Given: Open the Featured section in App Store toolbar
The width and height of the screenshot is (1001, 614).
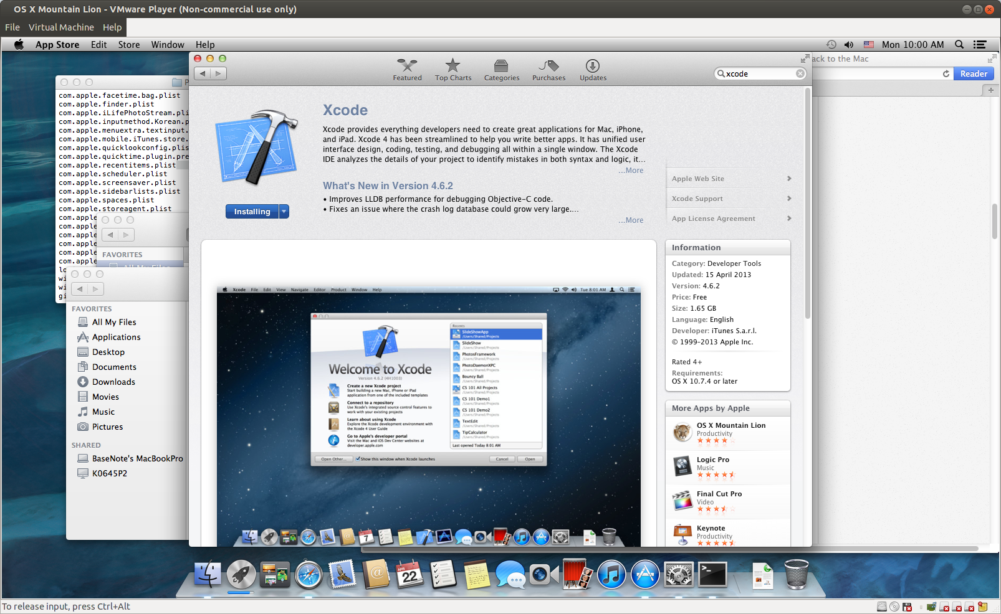Looking at the screenshot, I should coord(407,70).
